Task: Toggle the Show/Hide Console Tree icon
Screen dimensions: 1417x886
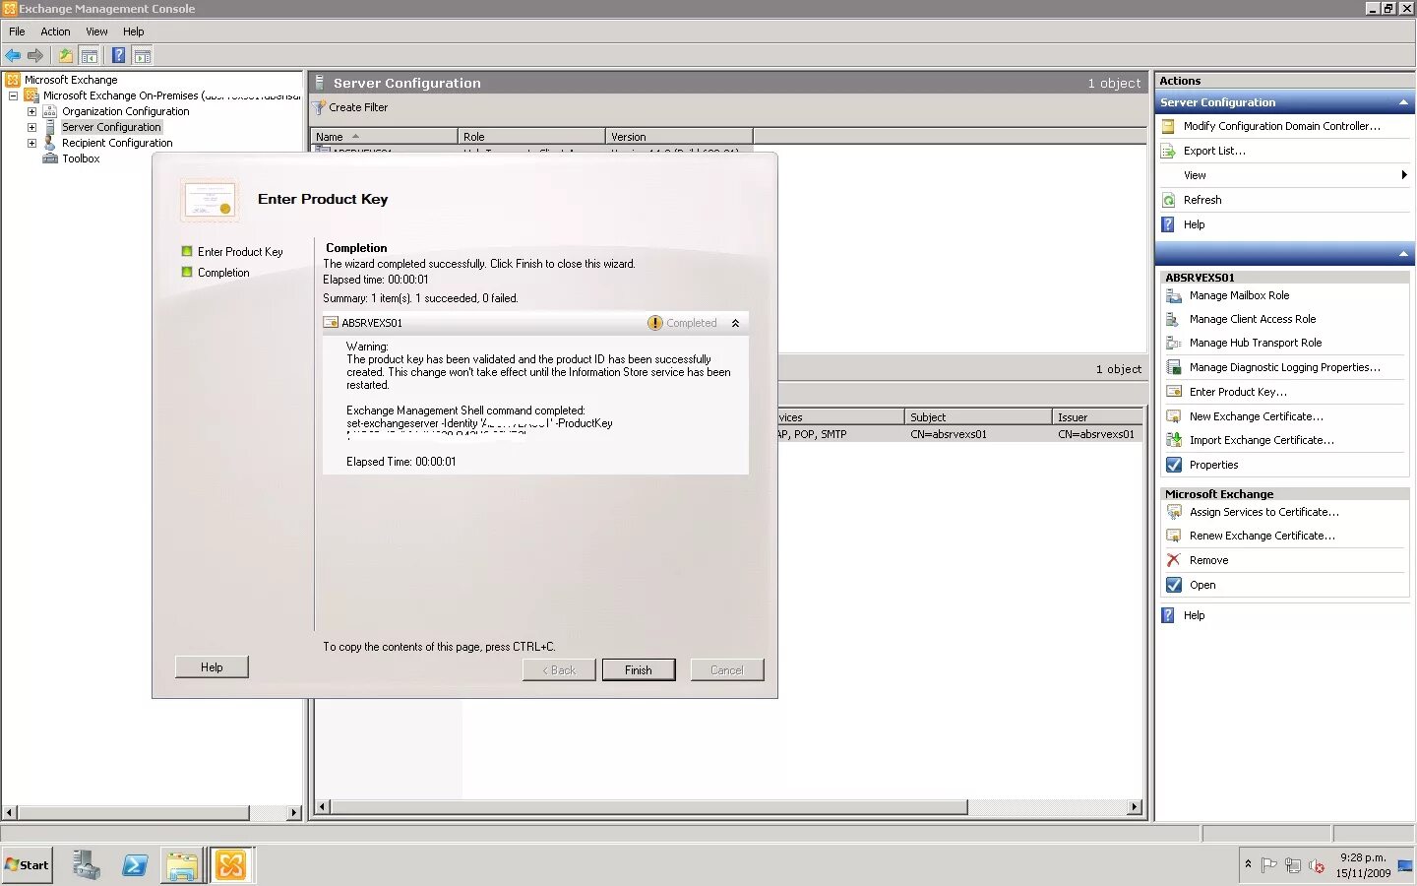Action: [x=90, y=56]
